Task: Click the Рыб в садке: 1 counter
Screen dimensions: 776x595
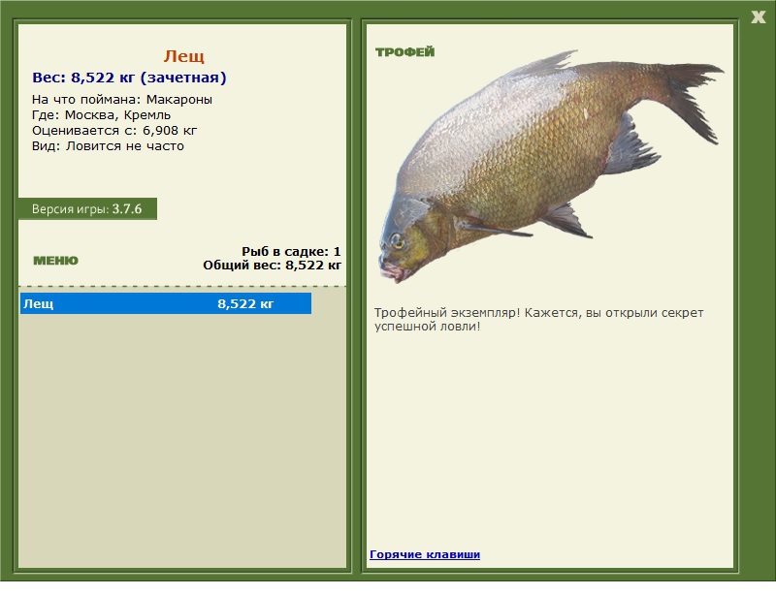Action: tap(291, 251)
